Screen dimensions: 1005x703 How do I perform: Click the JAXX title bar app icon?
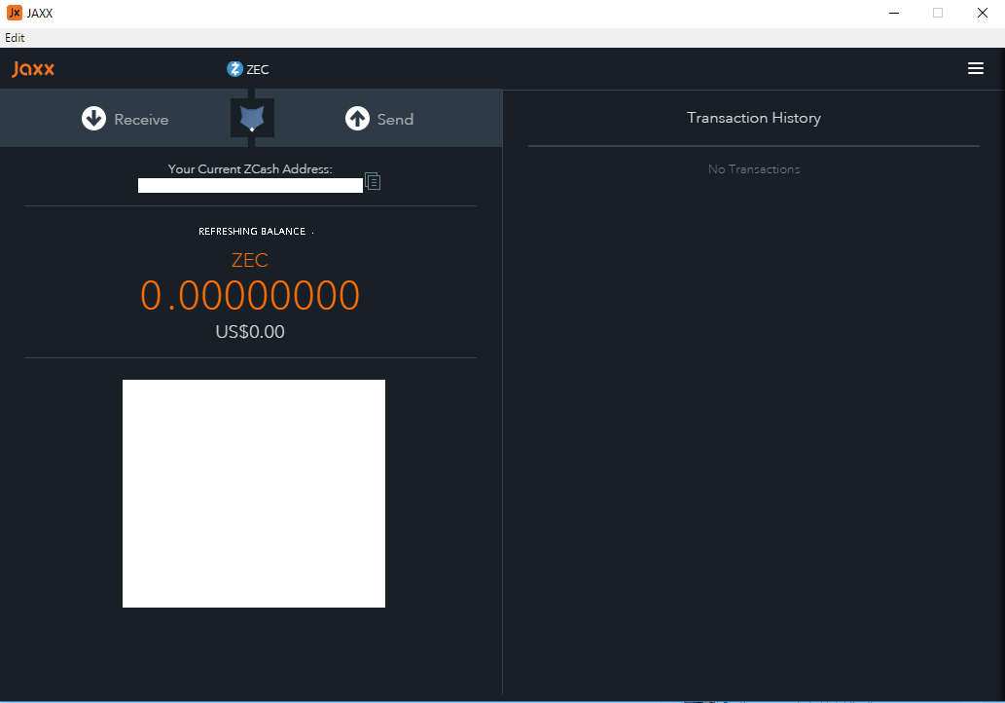14,13
